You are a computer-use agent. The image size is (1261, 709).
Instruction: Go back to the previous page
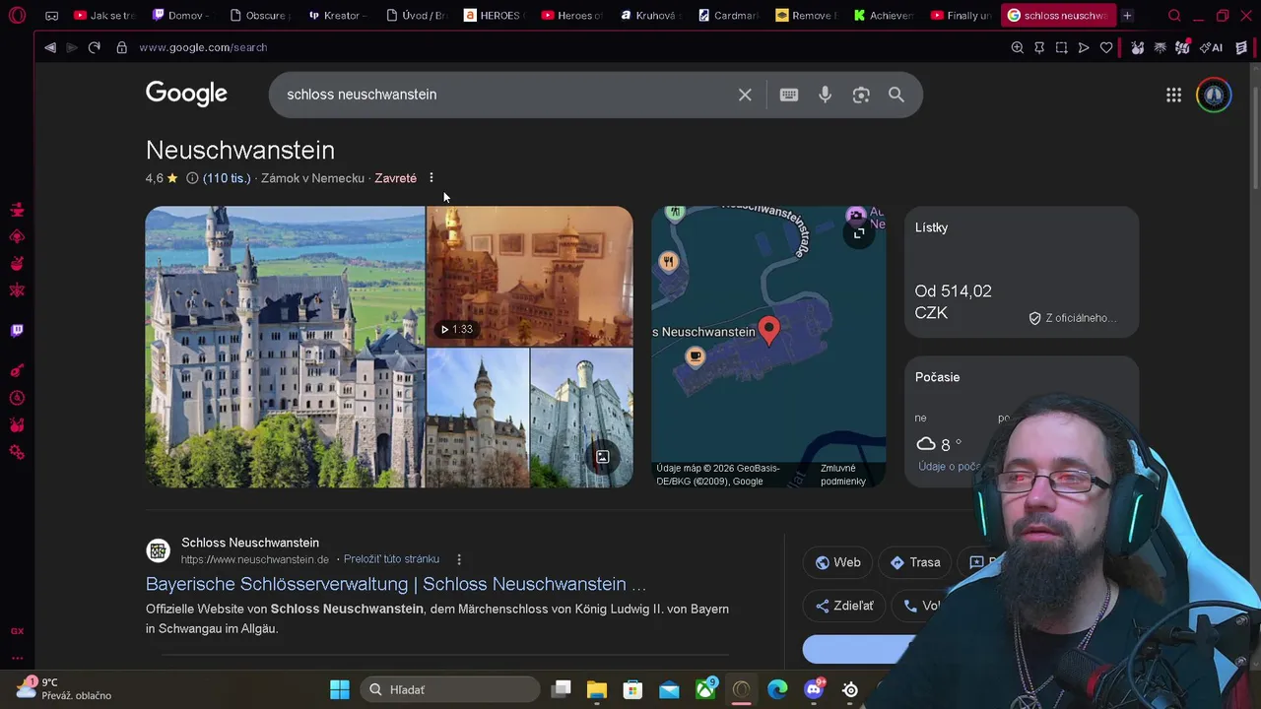tap(50, 47)
